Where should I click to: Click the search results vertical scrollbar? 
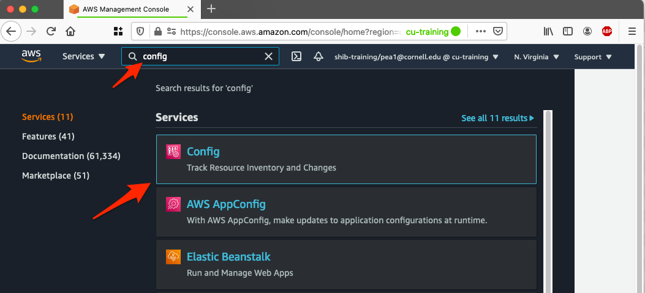click(548, 201)
